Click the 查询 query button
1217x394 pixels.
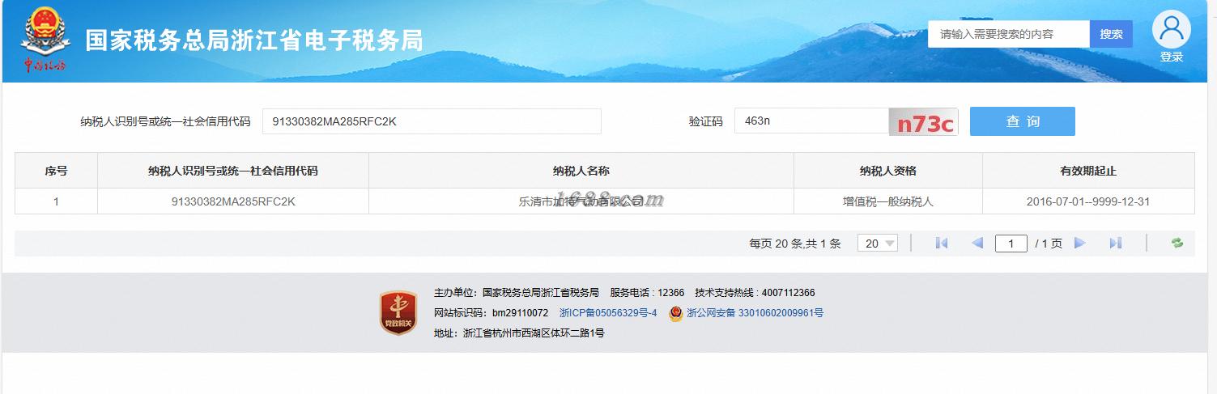[x=1023, y=121]
